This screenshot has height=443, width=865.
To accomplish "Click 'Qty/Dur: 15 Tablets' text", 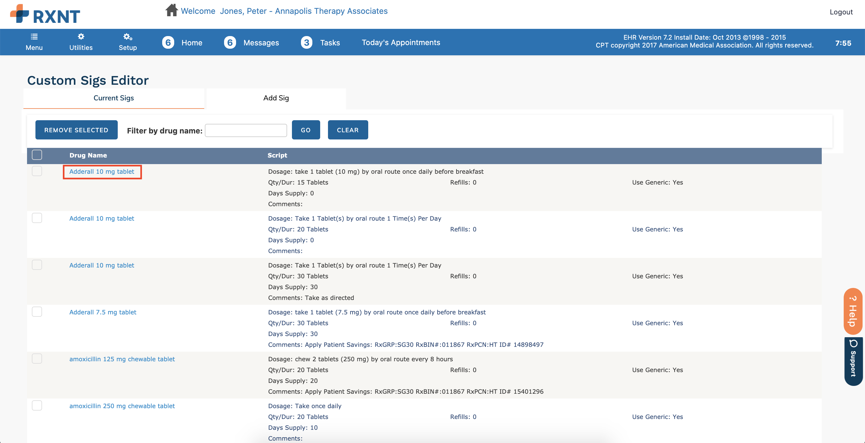I will point(298,182).
